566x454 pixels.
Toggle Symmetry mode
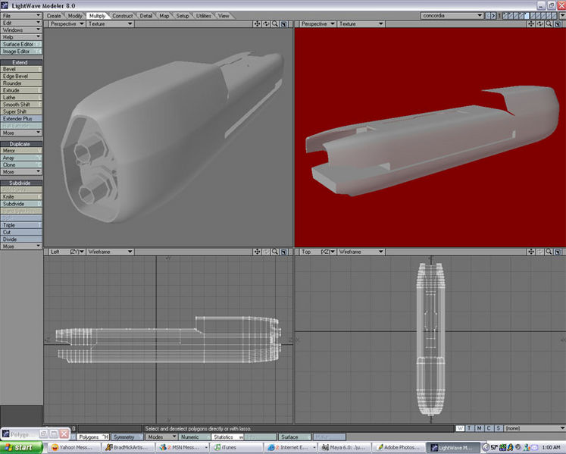123,437
